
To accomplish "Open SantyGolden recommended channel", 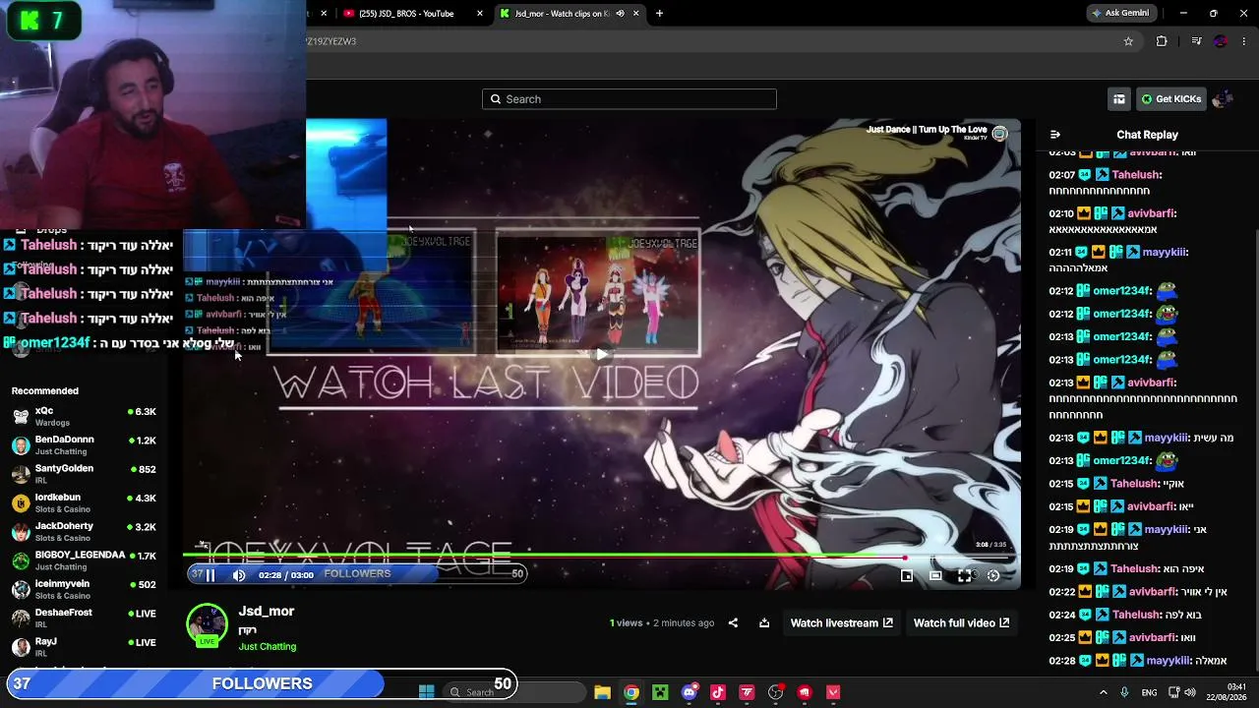I will click(x=84, y=474).
